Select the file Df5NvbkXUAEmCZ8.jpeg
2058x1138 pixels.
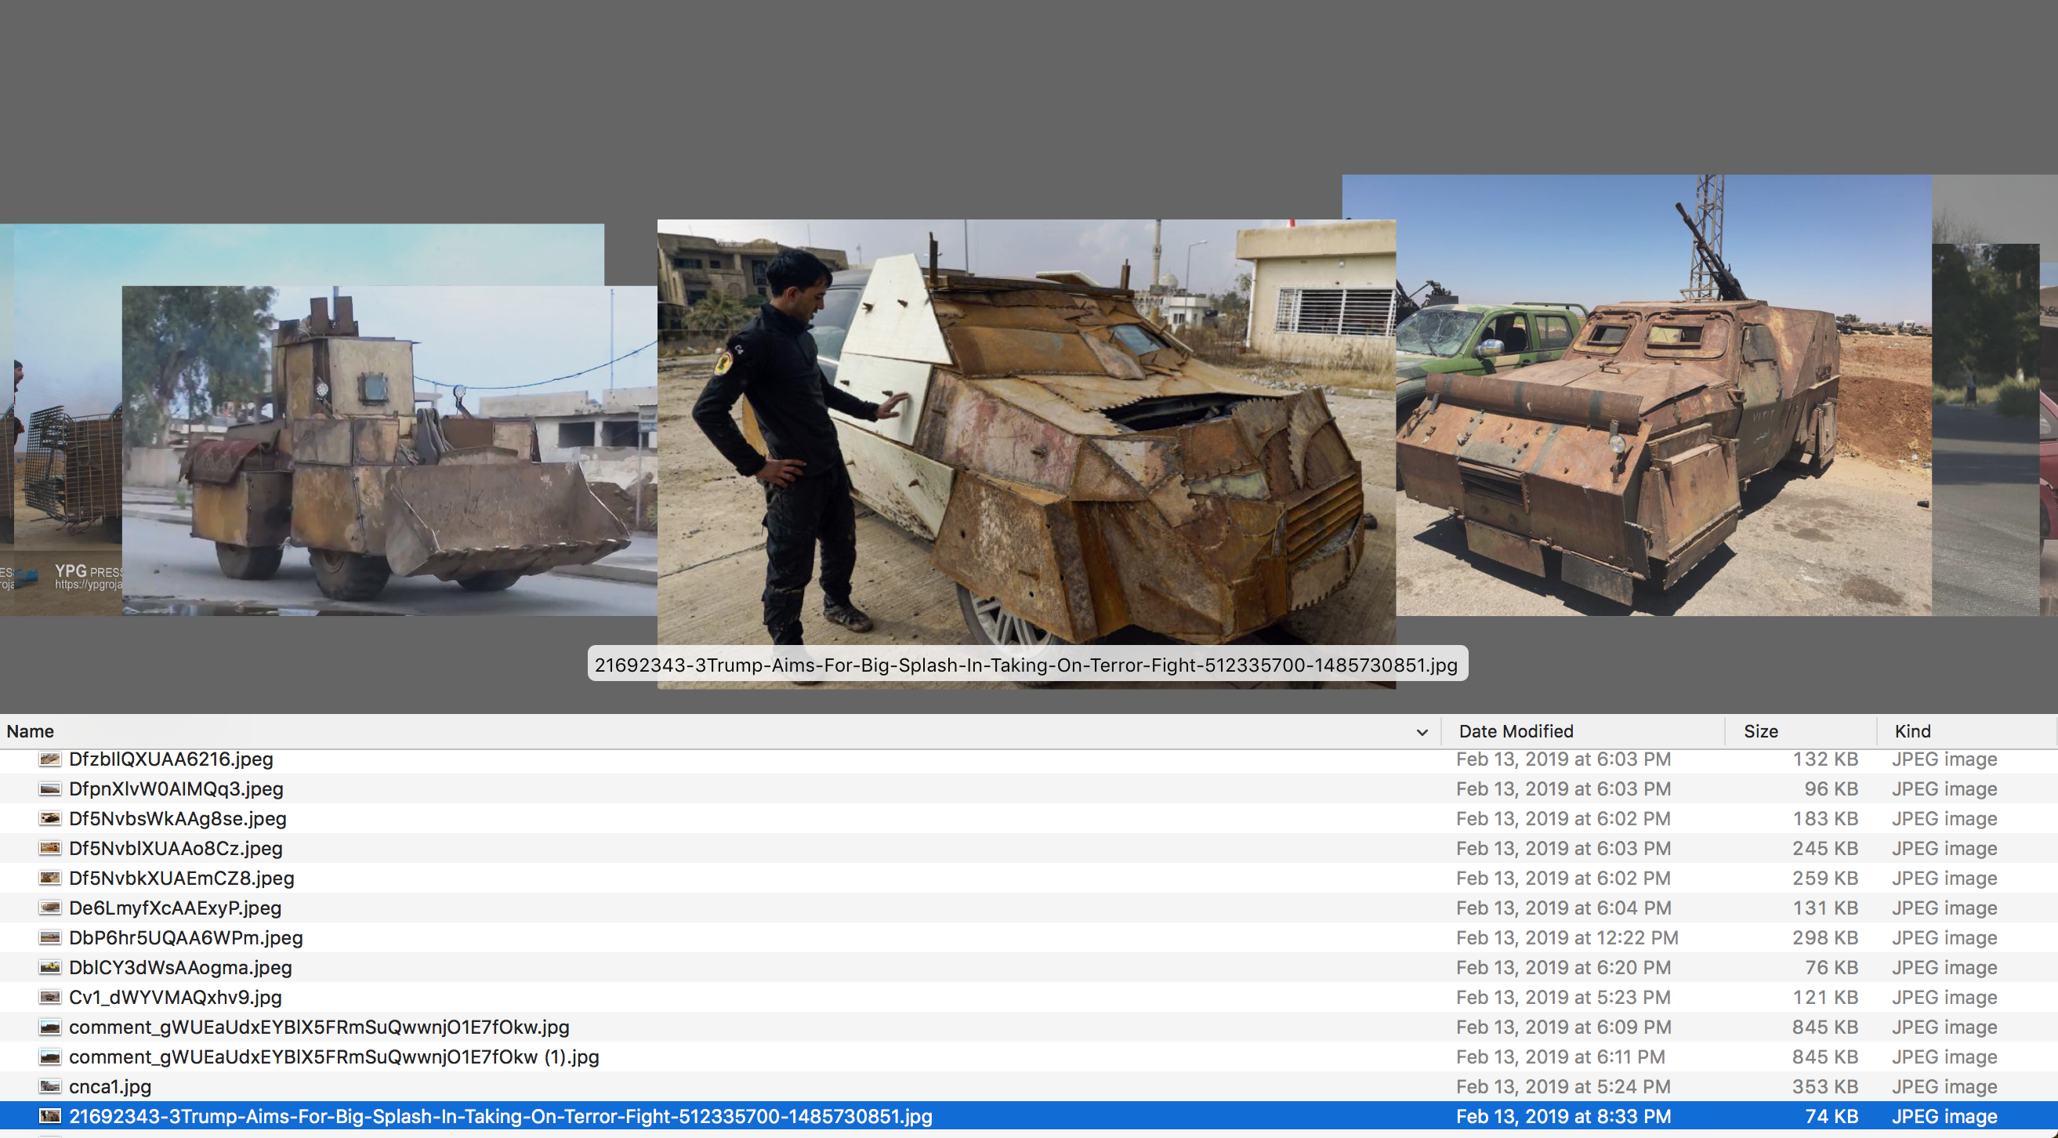(x=181, y=879)
